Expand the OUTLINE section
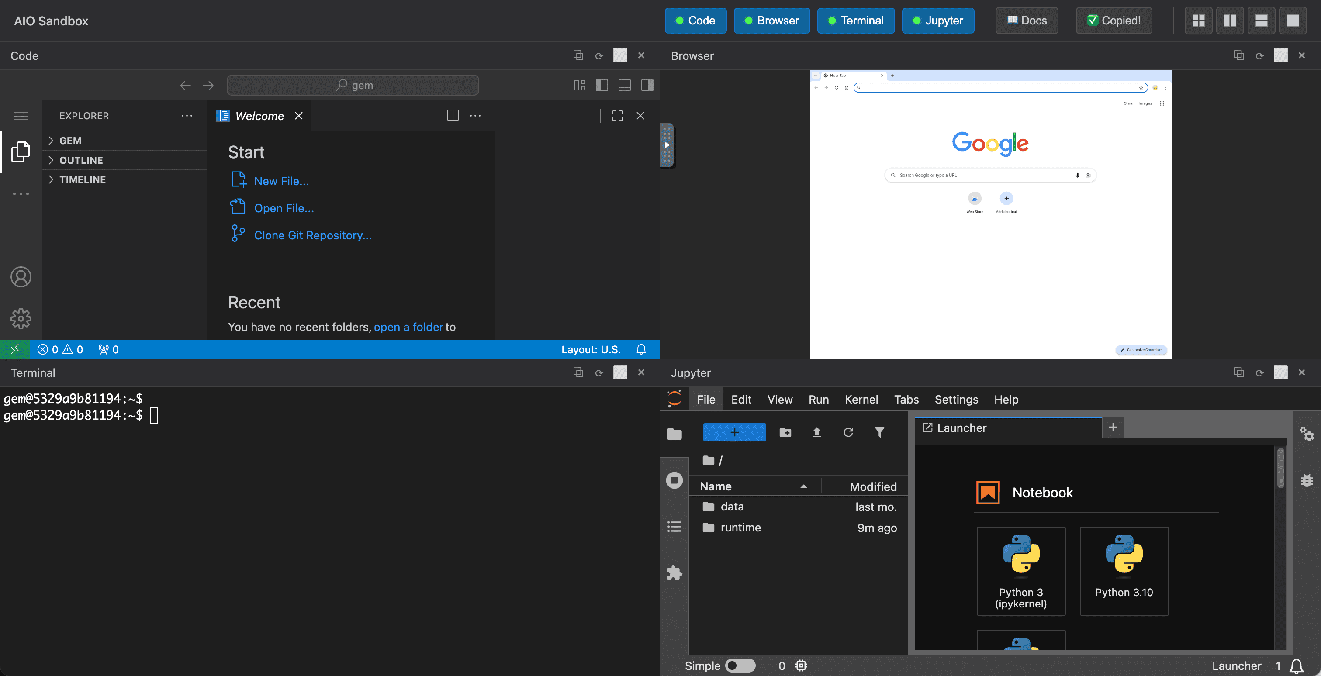 80,160
